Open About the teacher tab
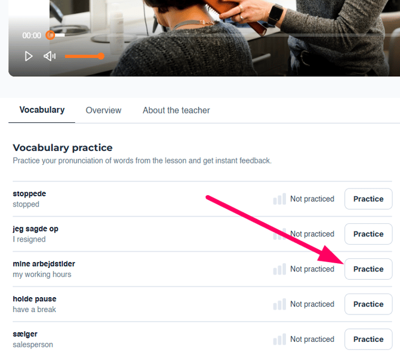 point(176,110)
